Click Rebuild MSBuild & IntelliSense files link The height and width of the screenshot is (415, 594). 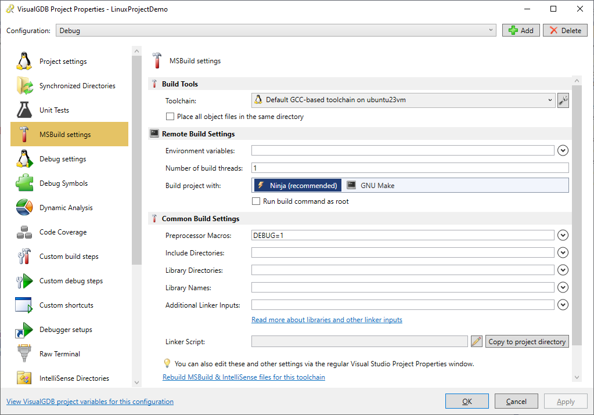pyautogui.click(x=244, y=377)
